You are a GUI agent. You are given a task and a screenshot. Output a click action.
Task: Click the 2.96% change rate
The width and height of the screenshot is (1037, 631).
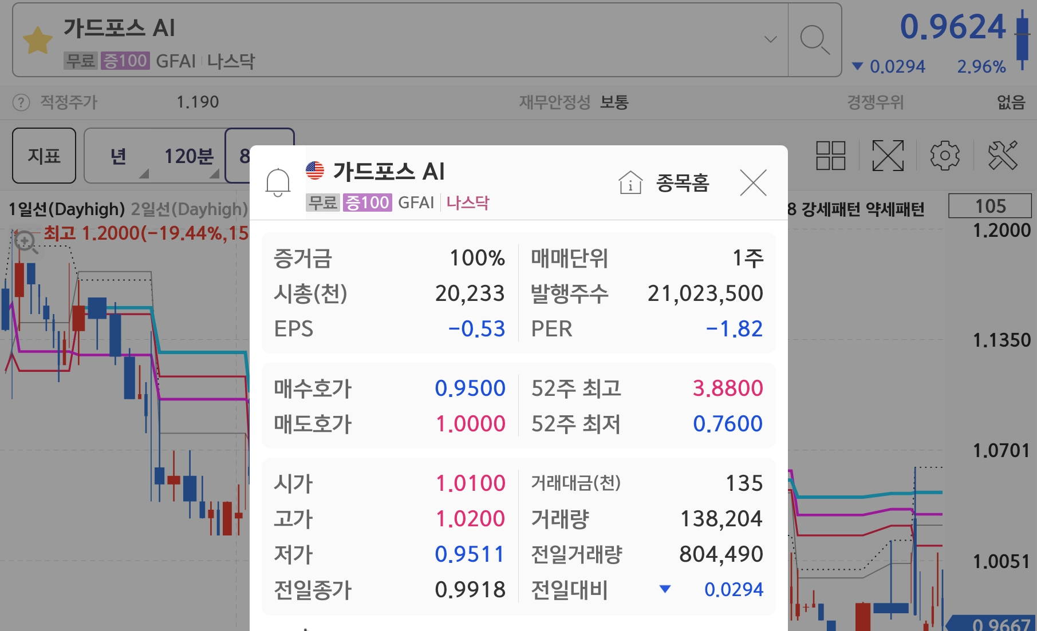coord(981,67)
